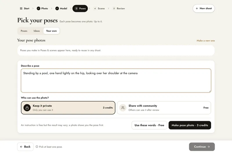This screenshot has height=153, width=232.
Task: Click the step 4 number badge
Action: 95,8
